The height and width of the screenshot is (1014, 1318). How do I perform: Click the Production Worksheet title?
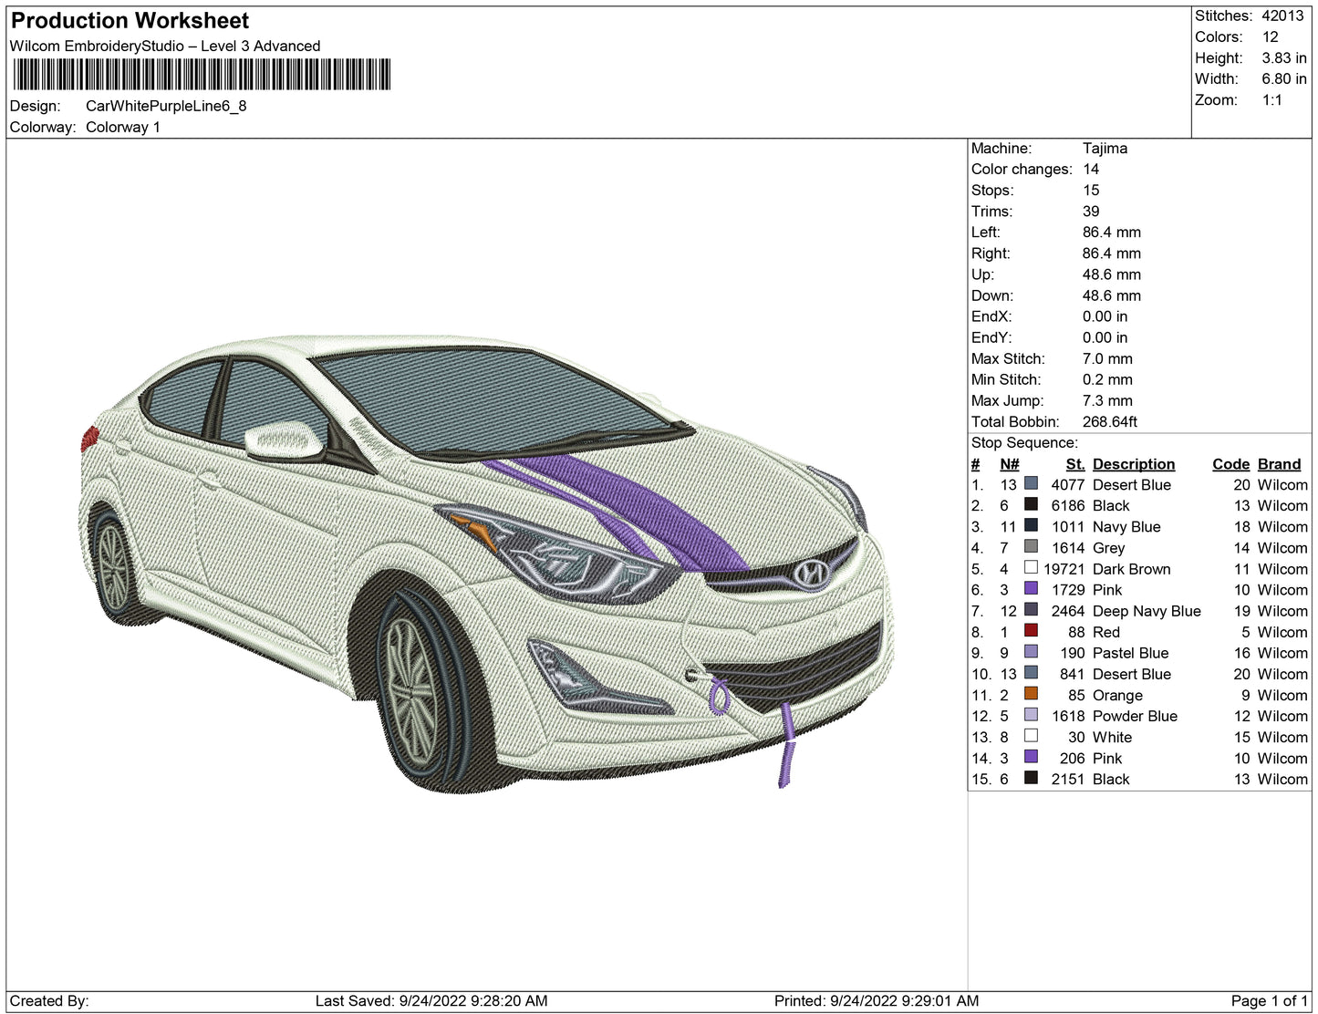tap(130, 21)
